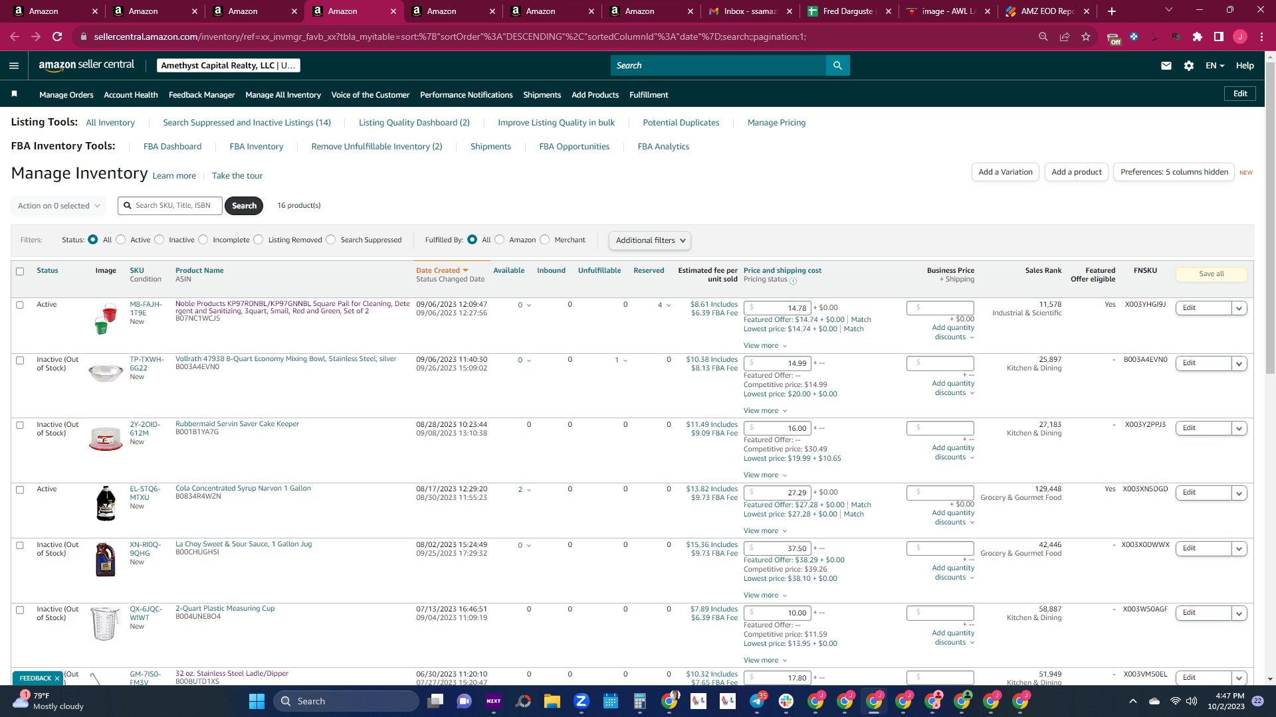Select the Incomplete status radio button
This screenshot has height=717, width=1276.
(x=203, y=240)
